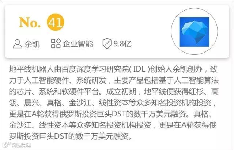This screenshot has height=150, width=234.
Task: Click the 线性资本 text on fourth line
Action: coord(114,103)
